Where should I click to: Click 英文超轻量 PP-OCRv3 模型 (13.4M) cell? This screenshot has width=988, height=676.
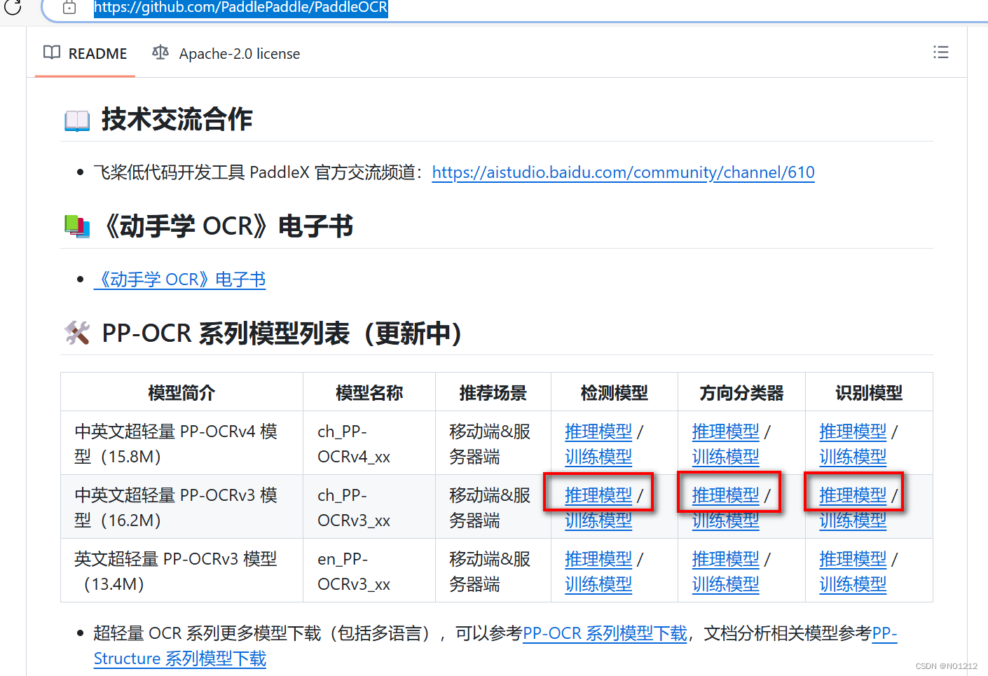tap(181, 571)
